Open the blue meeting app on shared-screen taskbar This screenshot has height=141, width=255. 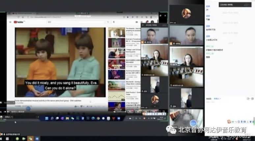(119, 118)
